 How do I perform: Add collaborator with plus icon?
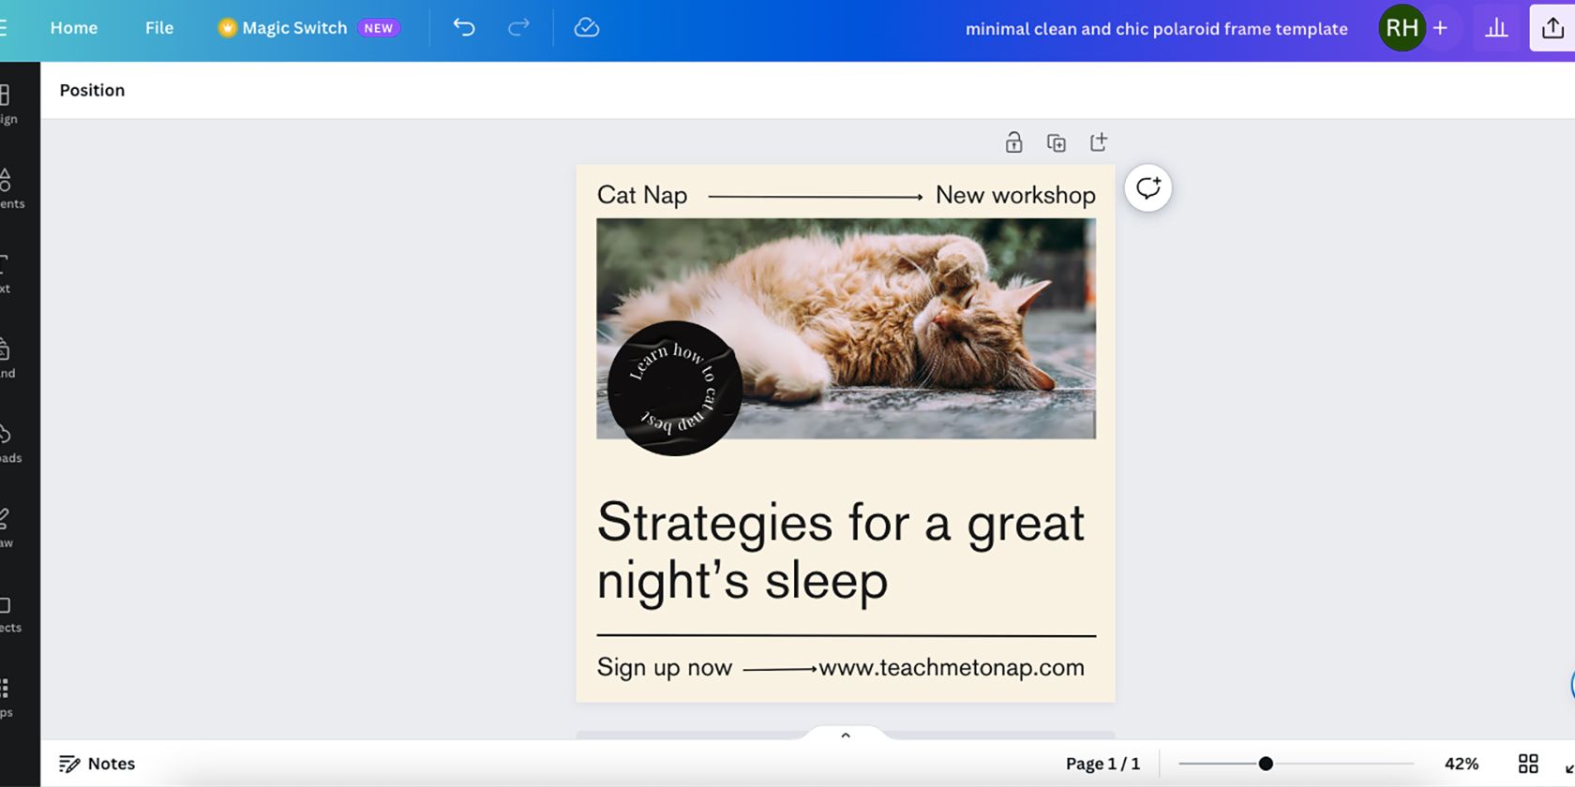point(1441,28)
